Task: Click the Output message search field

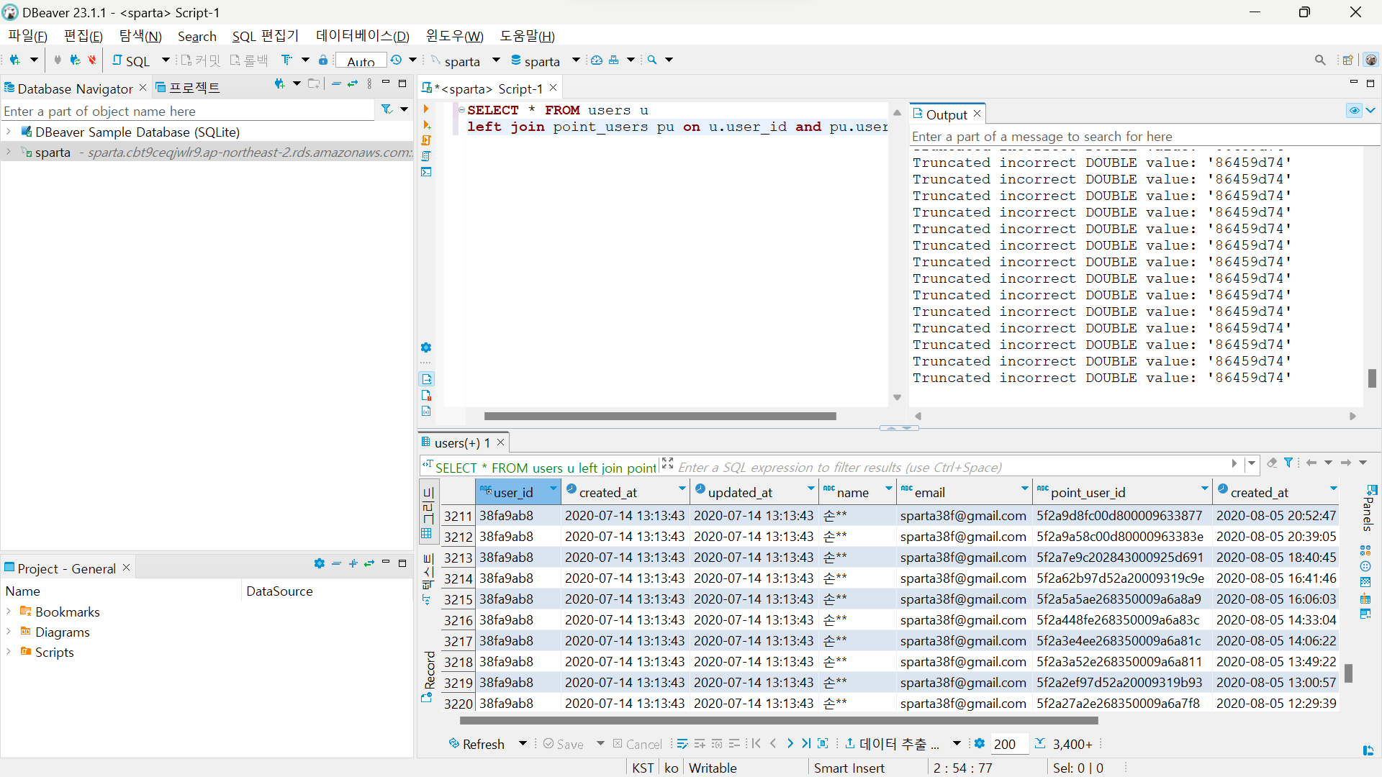Action: point(1144,136)
